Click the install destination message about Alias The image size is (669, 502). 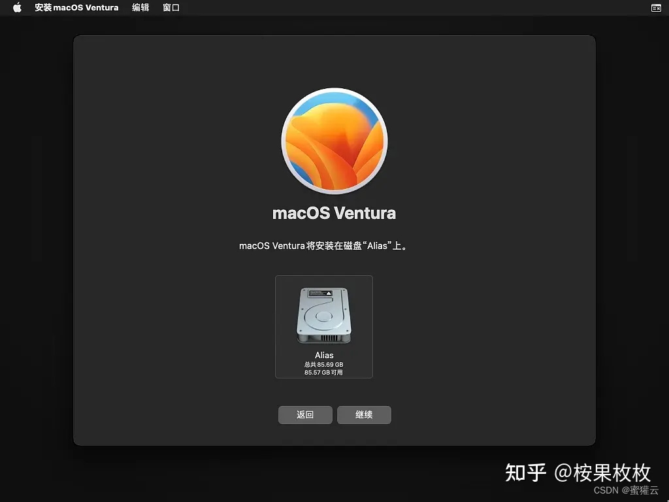tap(323, 246)
